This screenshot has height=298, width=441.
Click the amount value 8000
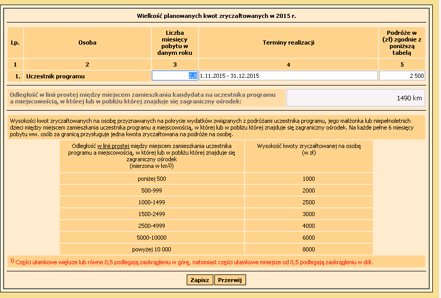309,249
